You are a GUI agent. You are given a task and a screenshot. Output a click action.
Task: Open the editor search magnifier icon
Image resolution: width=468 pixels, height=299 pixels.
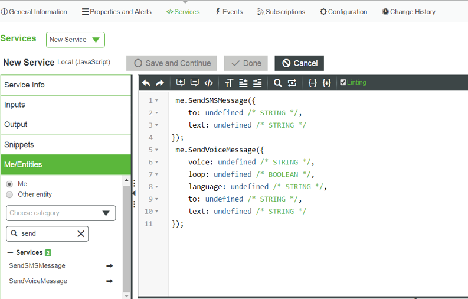277,83
